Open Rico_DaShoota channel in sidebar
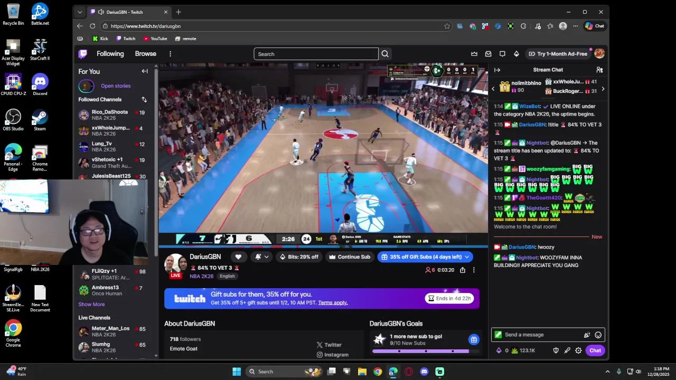 coord(112,115)
